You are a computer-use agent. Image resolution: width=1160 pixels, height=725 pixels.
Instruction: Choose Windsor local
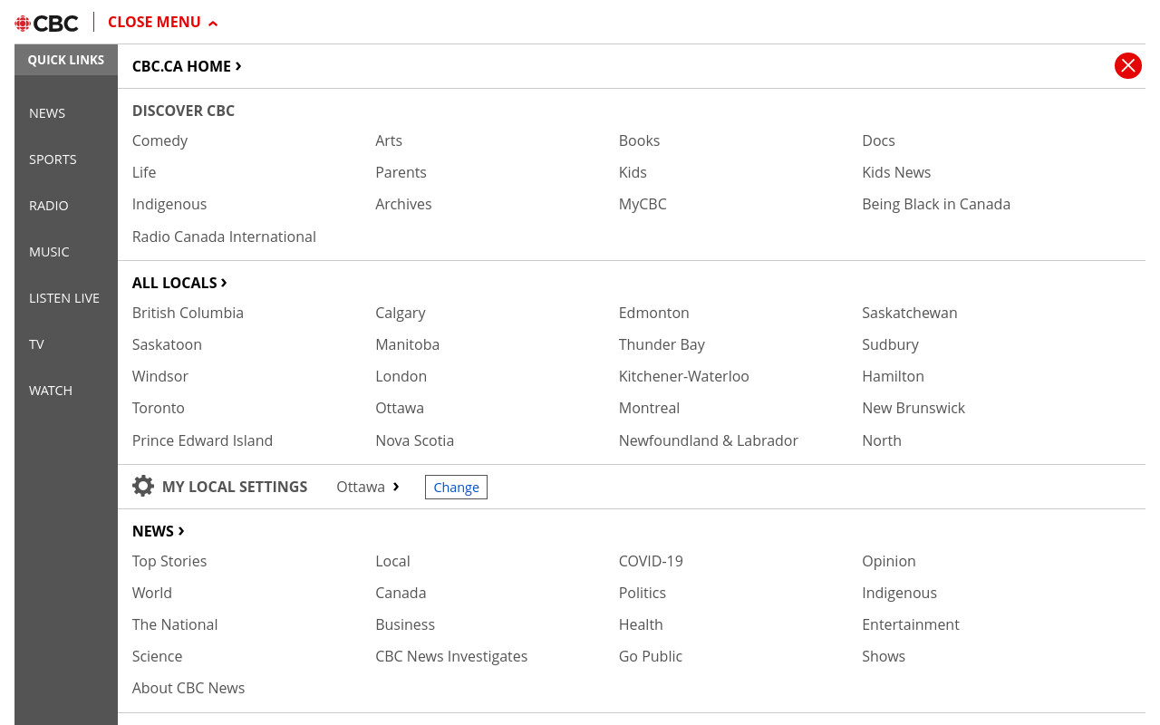tap(160, 376)
